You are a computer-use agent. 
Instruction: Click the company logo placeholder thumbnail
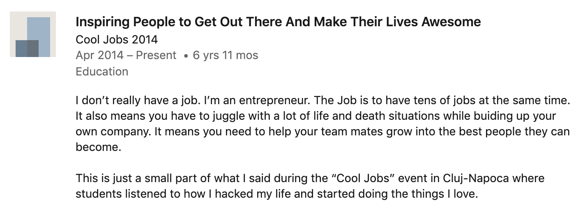[x=33, y=34]
